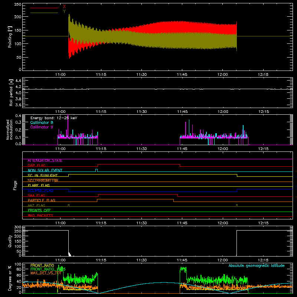This screenshot has width=297, height=297.
Task: Click the A47_FLAG label
Action: [x=36, y=205]
